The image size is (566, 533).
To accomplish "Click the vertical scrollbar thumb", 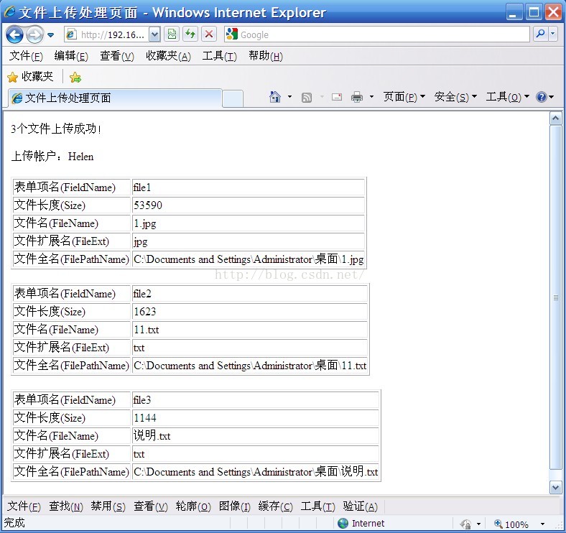I will (555, 298).
